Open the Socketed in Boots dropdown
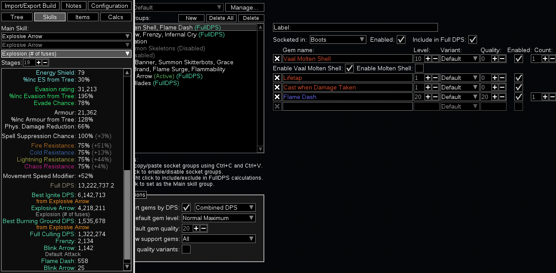Screen dimensions: 556x273 pos(338,39)
